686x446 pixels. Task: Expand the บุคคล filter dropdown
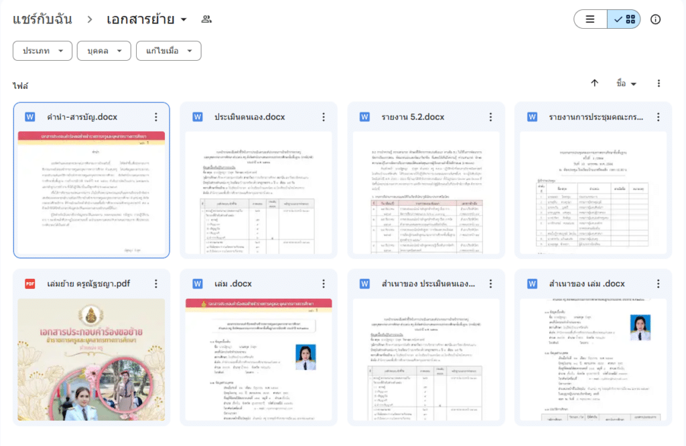(x=103, y=51)
